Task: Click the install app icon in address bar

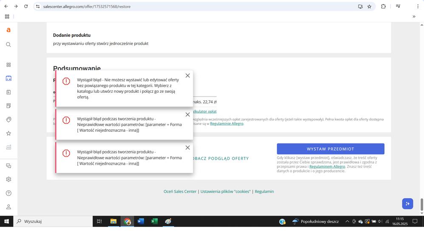Action: coord(360,6)
